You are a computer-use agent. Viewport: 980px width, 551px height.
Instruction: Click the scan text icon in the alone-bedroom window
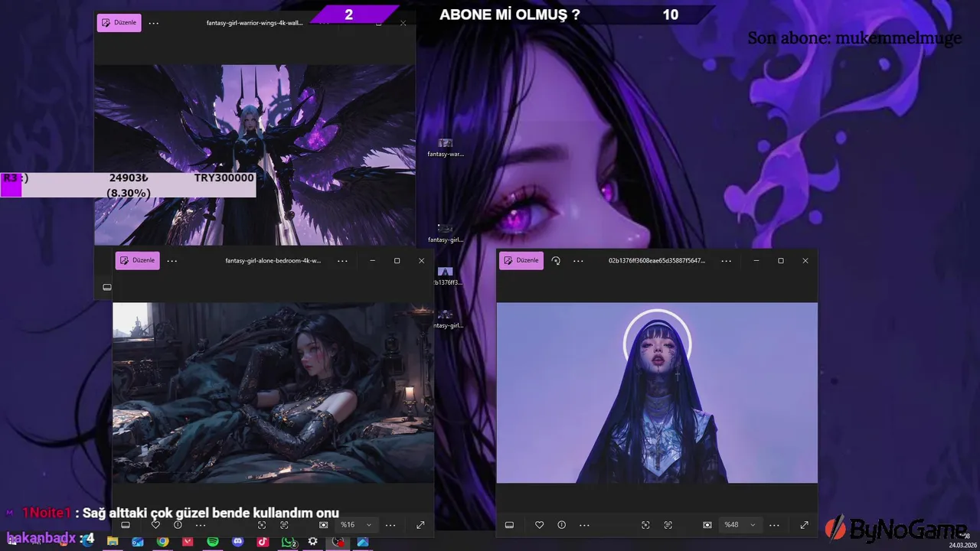[x=284, y=525]
